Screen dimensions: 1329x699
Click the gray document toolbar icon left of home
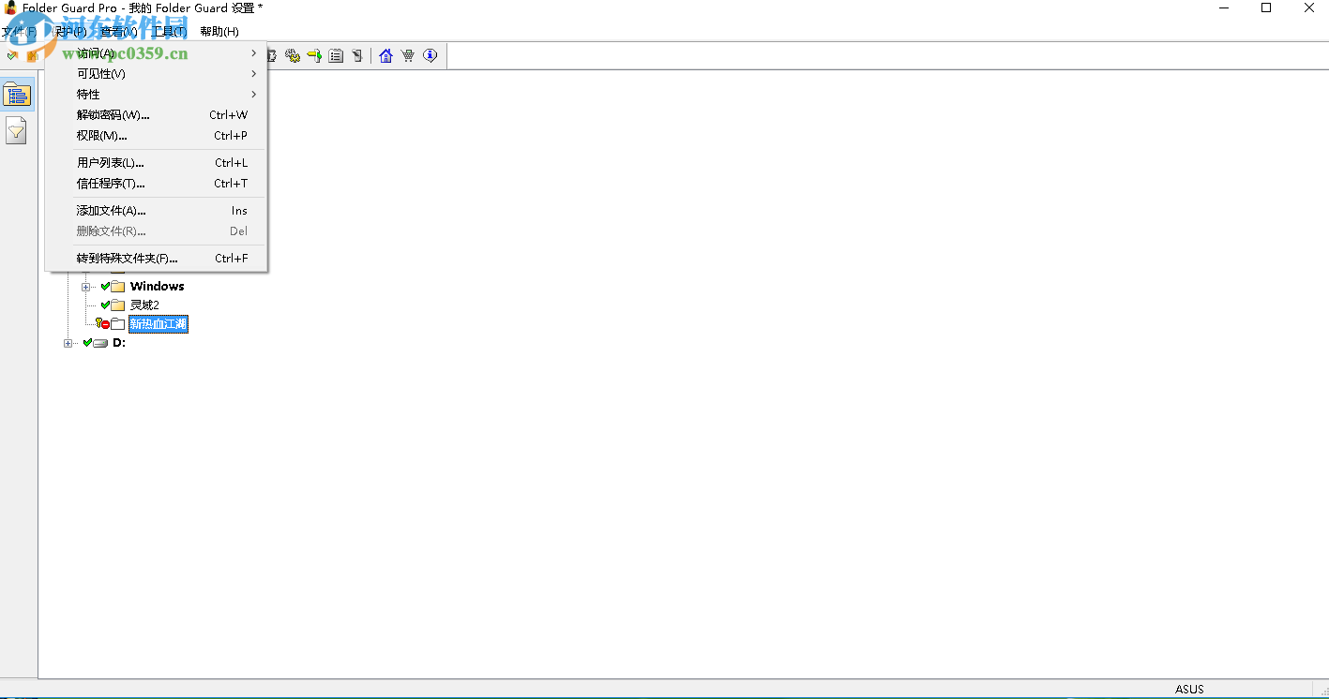point(357,56)
